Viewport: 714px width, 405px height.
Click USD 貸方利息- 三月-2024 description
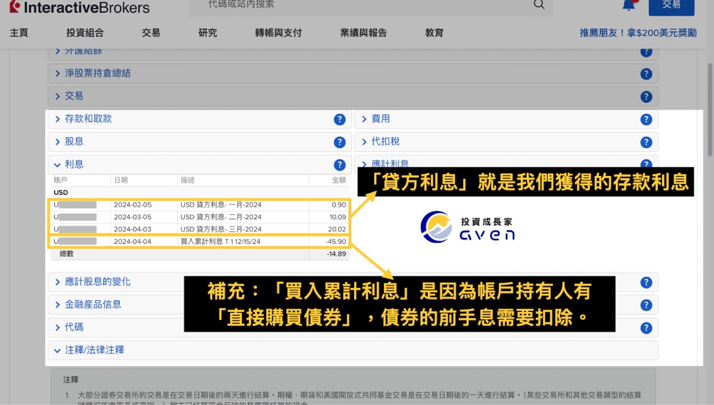click(221, 229)
